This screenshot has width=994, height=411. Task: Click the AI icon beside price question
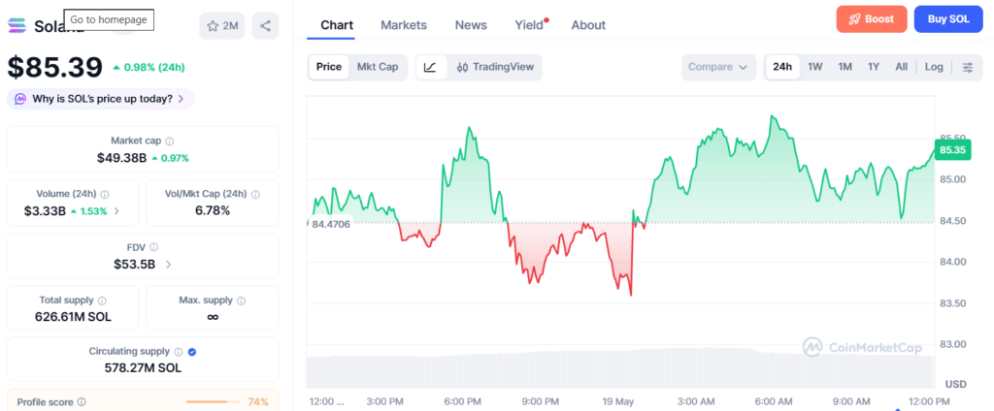21,99
